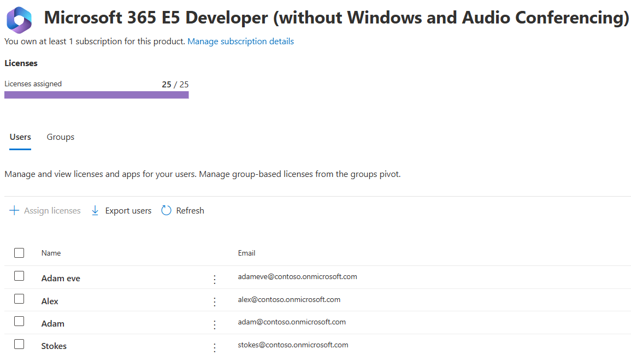Viewport: 631px width, 355px height.
Task: Check the checkbox next to Adam eve
Action: [x=19, y=276]
